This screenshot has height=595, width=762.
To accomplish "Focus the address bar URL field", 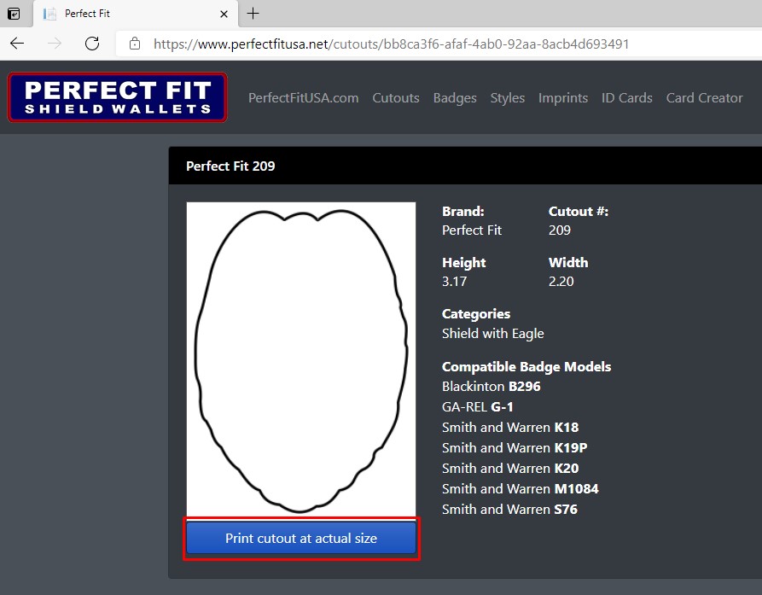I will [x=391, y=44].
